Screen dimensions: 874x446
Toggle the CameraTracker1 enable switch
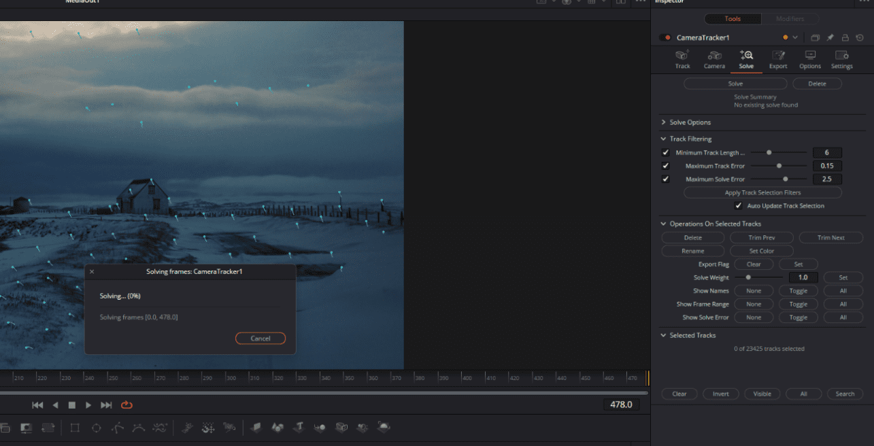pos(665,38)
